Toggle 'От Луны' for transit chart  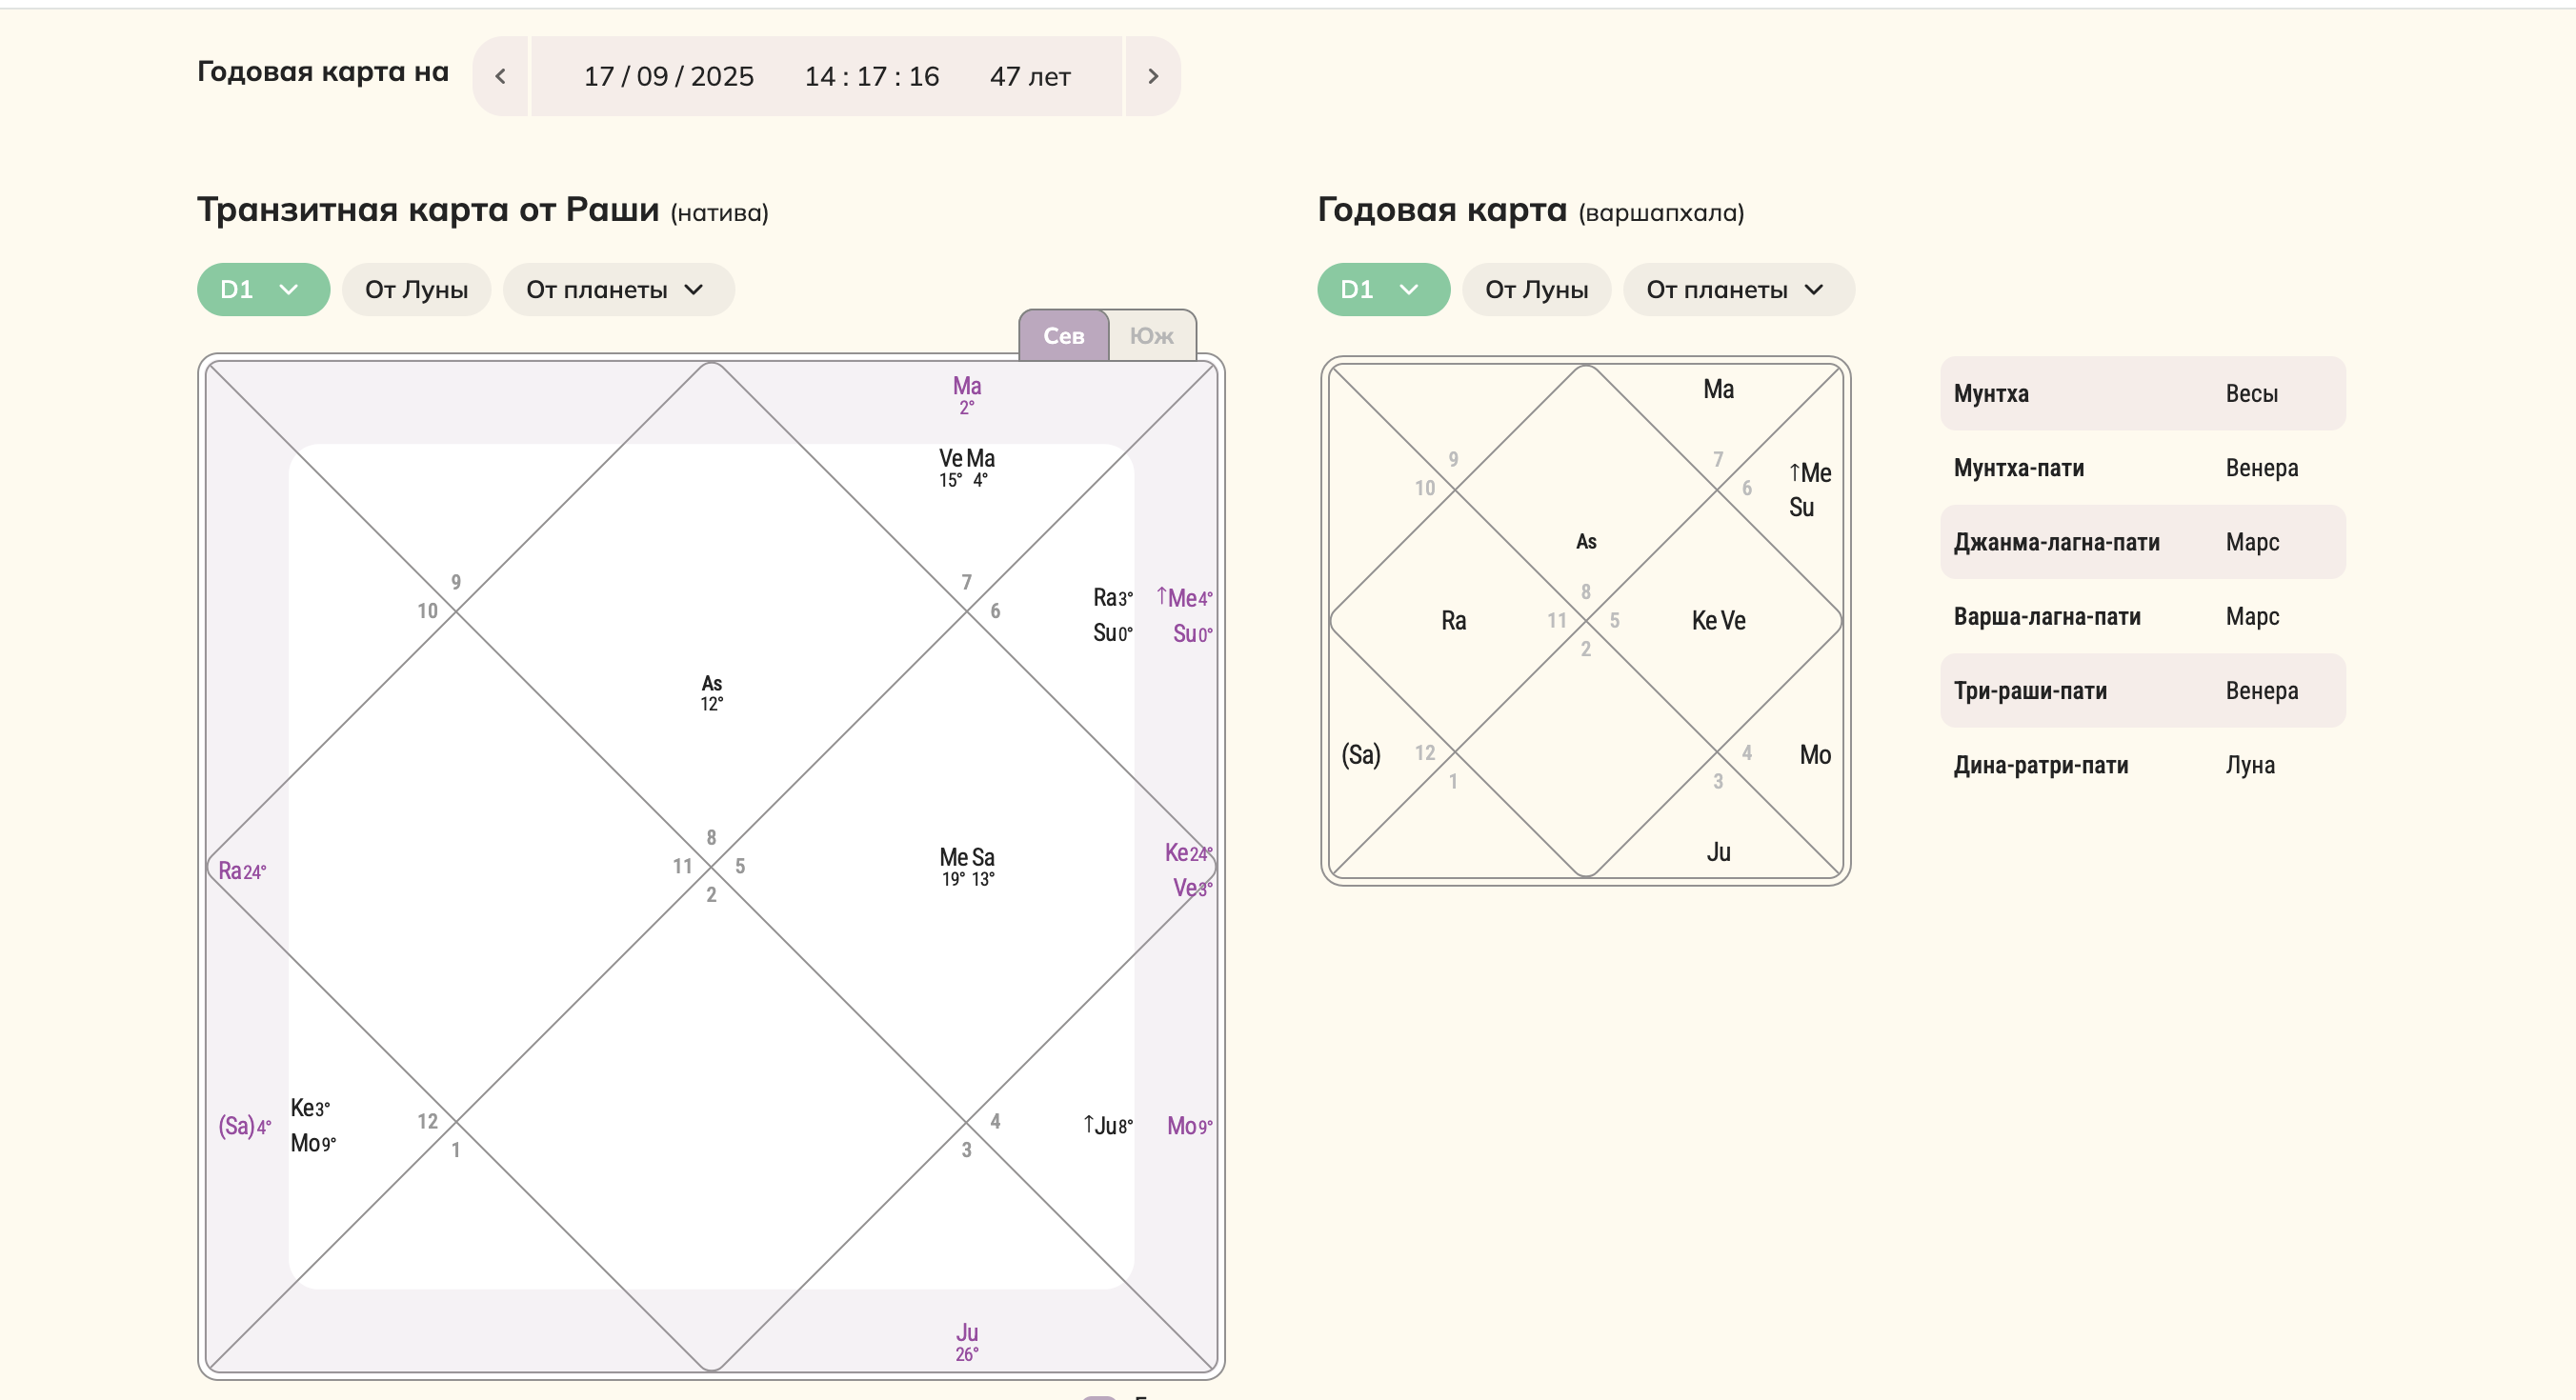[416, 290]
